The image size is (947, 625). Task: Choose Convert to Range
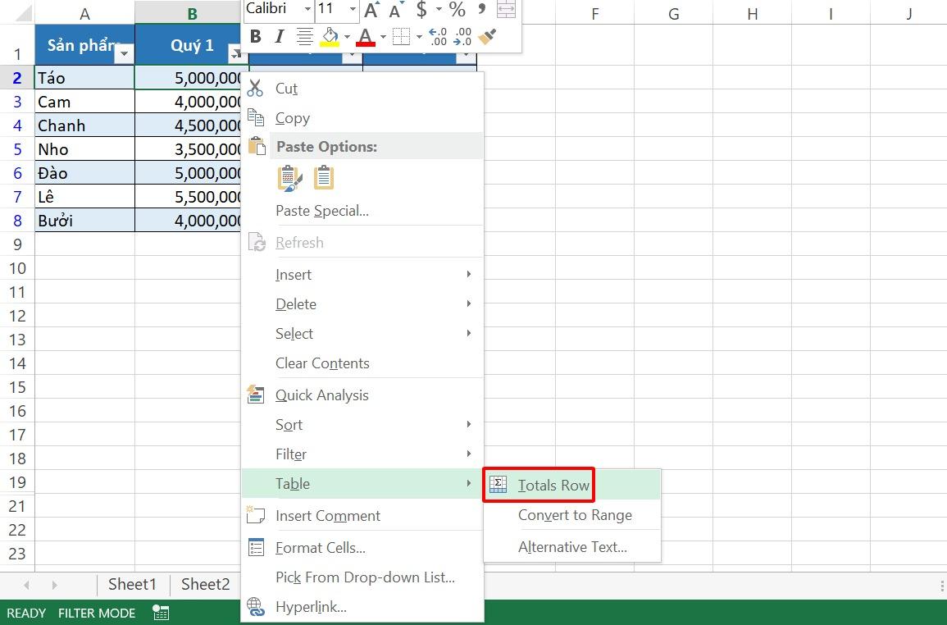tap(575, 515)
